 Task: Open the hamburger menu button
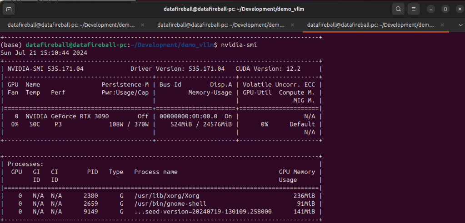tap(413, 9)
